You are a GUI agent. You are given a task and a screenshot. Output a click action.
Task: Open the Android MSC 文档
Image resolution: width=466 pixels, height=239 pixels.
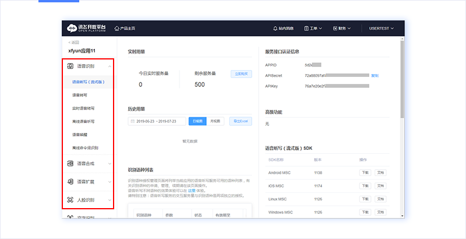coord(380,173)
